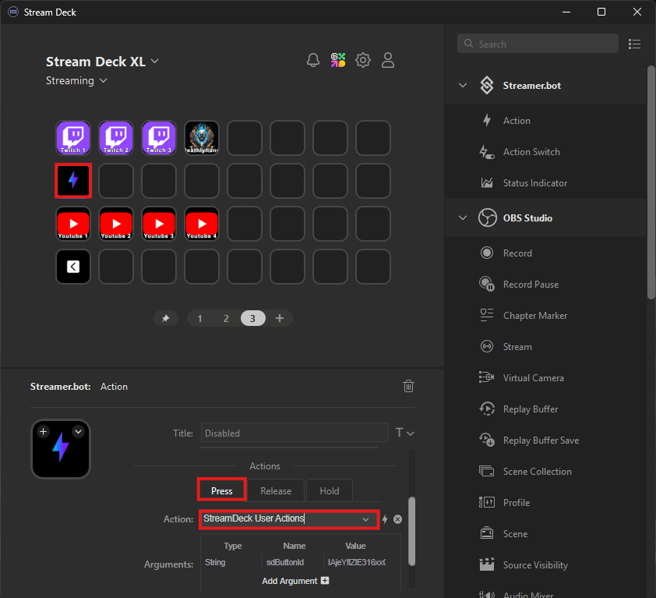Switch to the Hold tab
This screenshot has width=656, height=598.
click(329, 491)
